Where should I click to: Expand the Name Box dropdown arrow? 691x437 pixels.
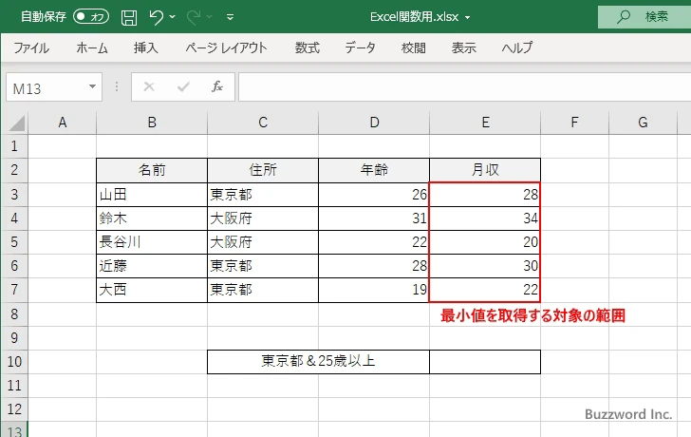(x=93, y=86)
